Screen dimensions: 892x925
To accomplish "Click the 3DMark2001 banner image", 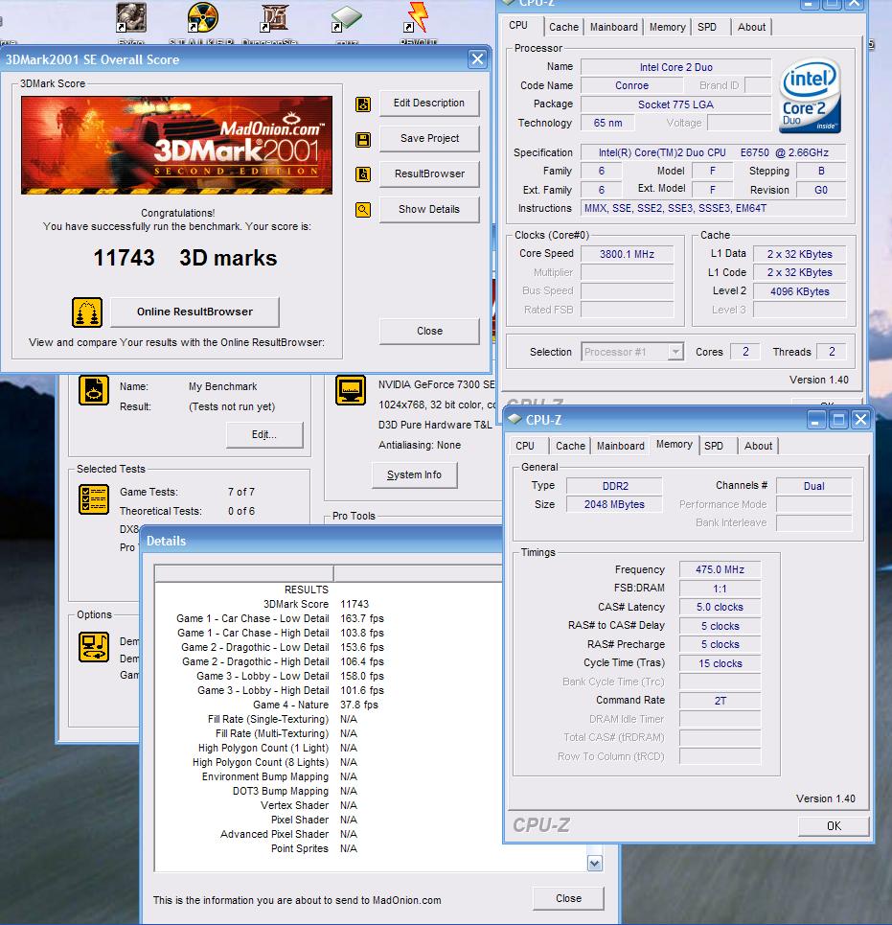I will pyautogui.click(x=177, y=145).
